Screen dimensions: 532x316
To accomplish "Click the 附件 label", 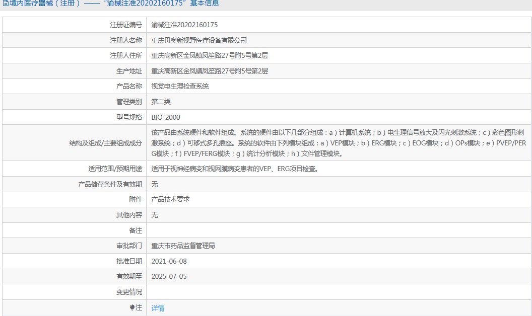I will point(136,200).
